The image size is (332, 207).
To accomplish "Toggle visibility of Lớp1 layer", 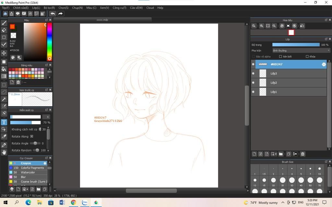I will point(253,92).
